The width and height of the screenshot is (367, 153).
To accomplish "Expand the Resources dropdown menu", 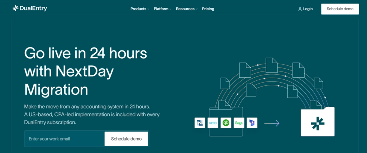I will 186,9.
